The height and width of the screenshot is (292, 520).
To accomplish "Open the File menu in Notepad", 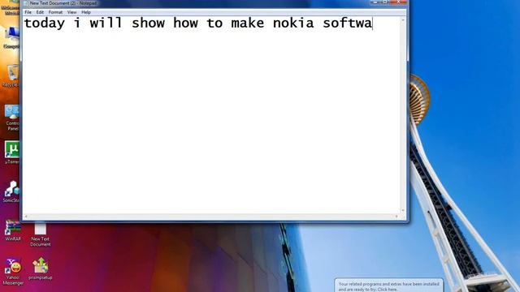I will [x=28, y=12].
